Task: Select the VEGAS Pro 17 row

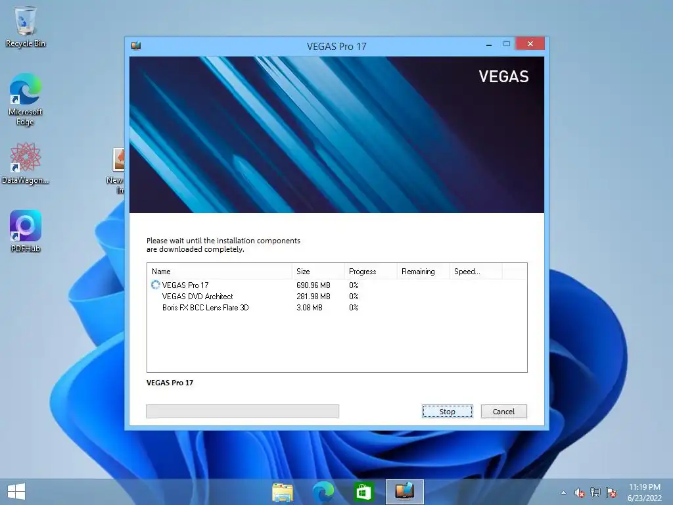Action: click(x=337, y=285)
